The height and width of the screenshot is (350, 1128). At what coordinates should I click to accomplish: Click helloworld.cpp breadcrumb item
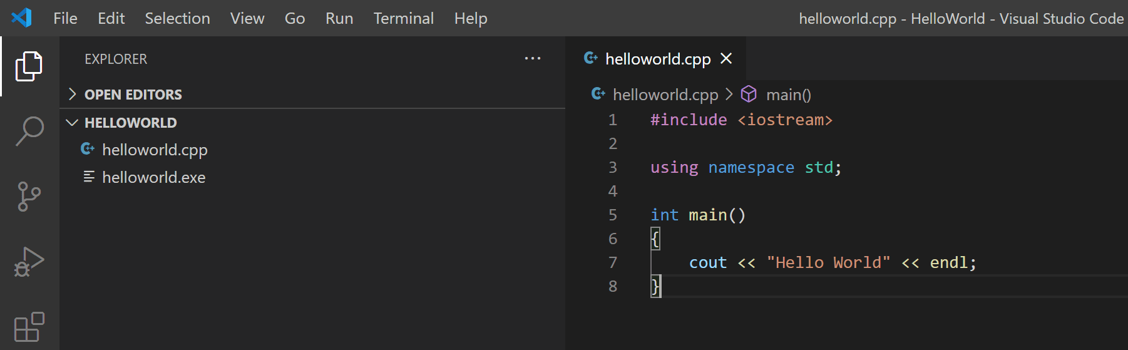665,94
